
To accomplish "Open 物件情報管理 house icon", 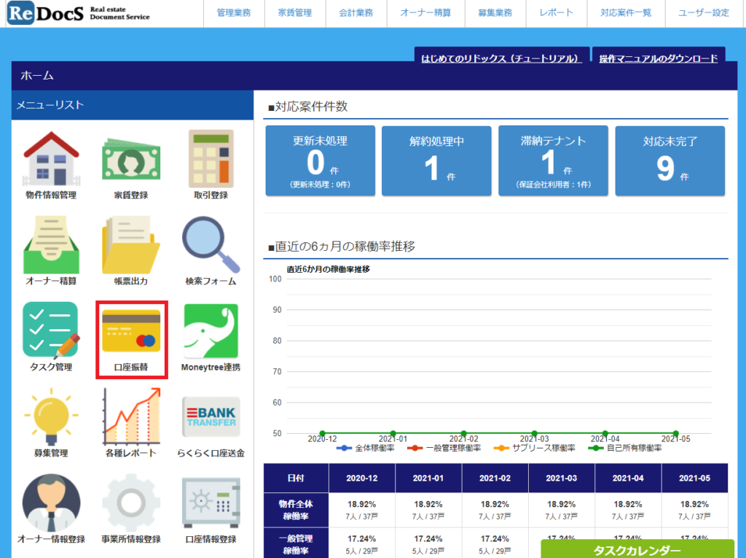I will click(x=52, y=159).
